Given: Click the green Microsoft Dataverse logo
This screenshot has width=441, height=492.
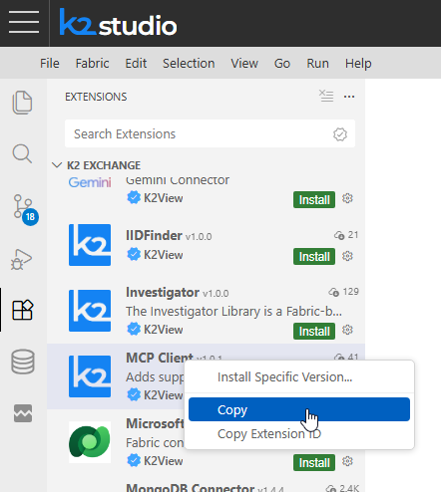Looking at the screenshot, I should 90,442.
